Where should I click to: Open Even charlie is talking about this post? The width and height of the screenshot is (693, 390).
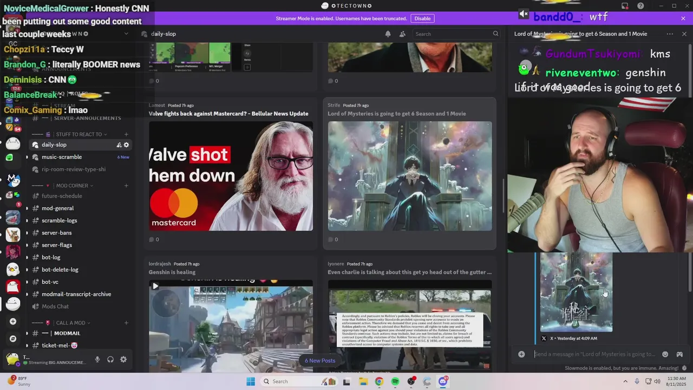pos(410,272)
